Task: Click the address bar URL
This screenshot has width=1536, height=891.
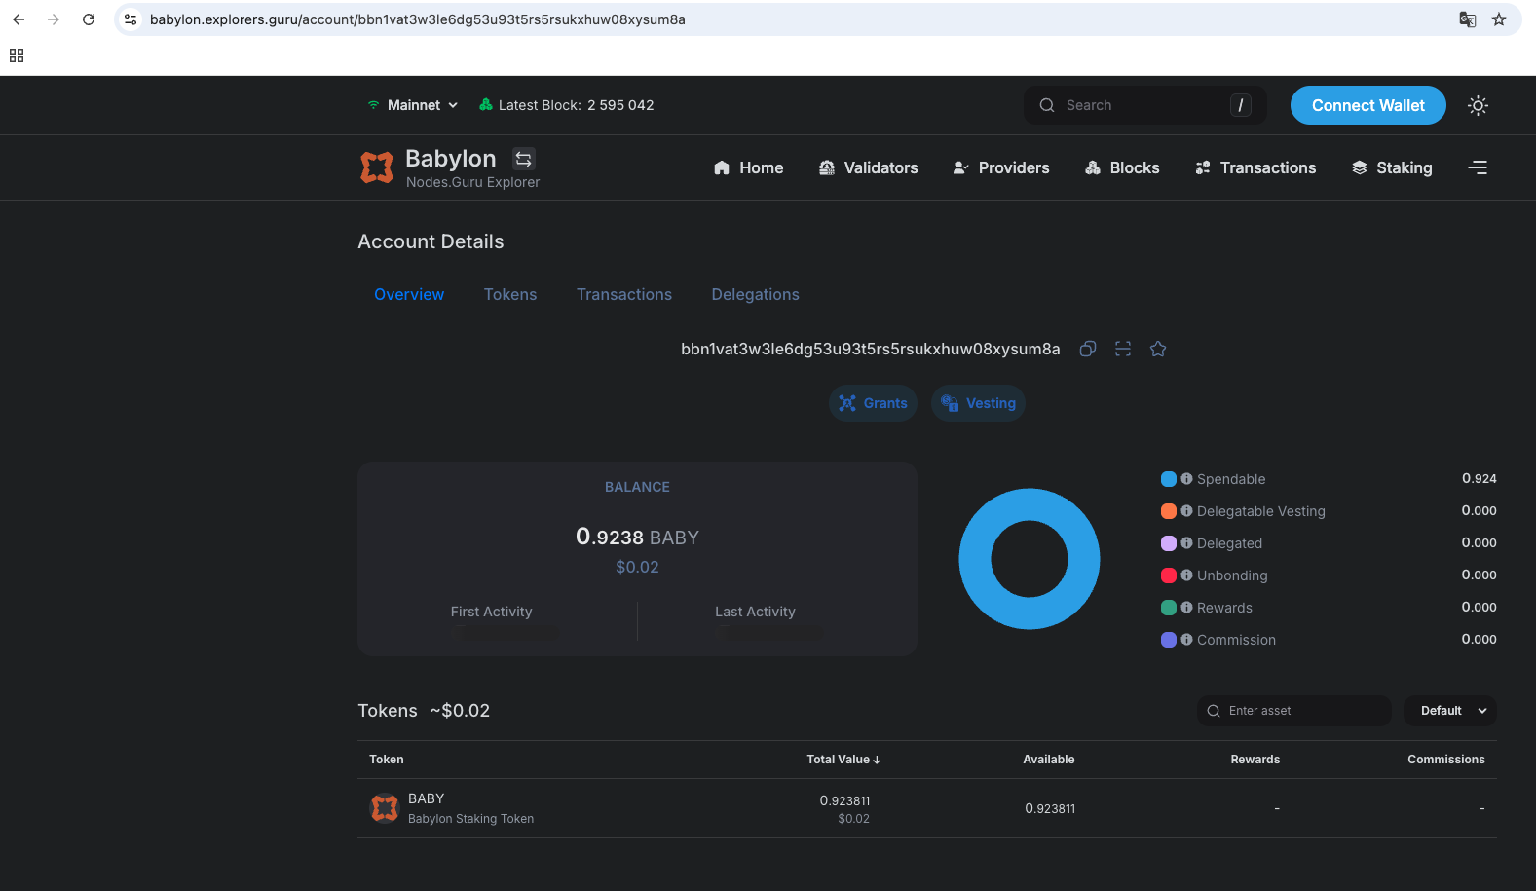Action: (417, 19)
